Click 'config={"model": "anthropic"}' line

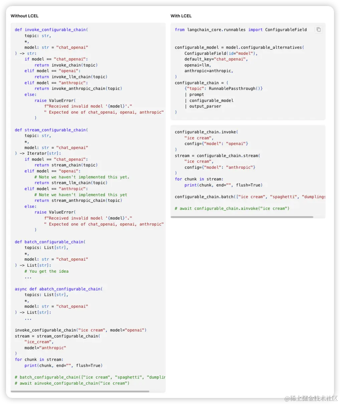point(220,167)
